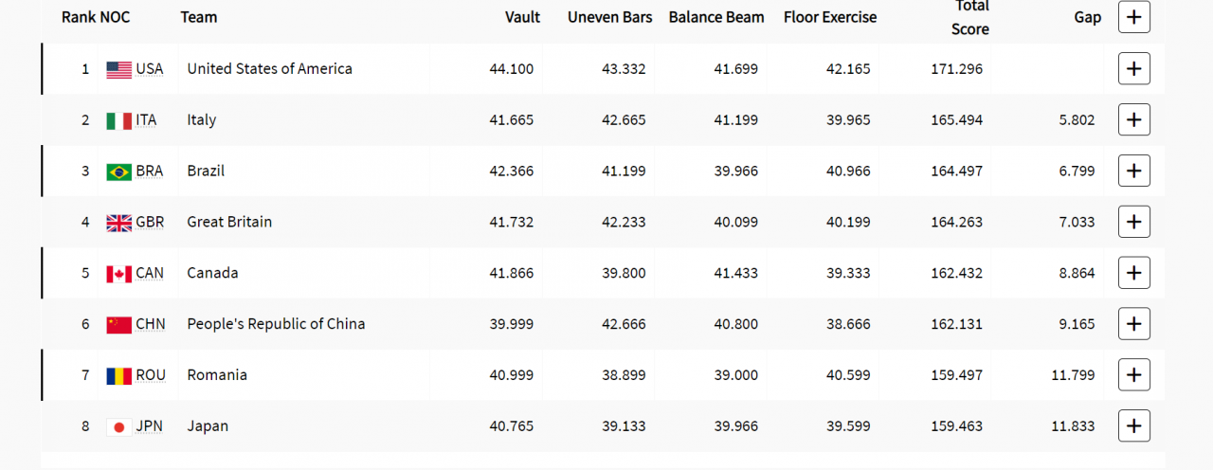
Task: Click the Canada flag icon
Action: point(118,274)
